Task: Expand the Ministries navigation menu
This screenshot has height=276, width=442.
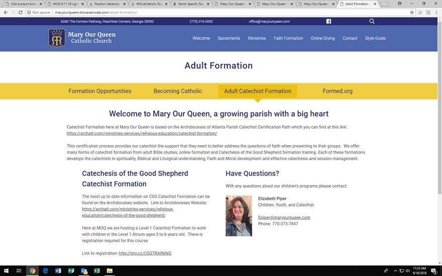Action: pyautogui.click(x=257, y=38)
